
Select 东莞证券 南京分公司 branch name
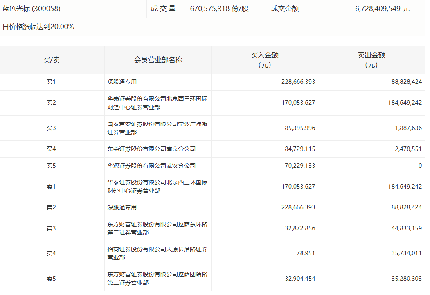coord(151,149)
